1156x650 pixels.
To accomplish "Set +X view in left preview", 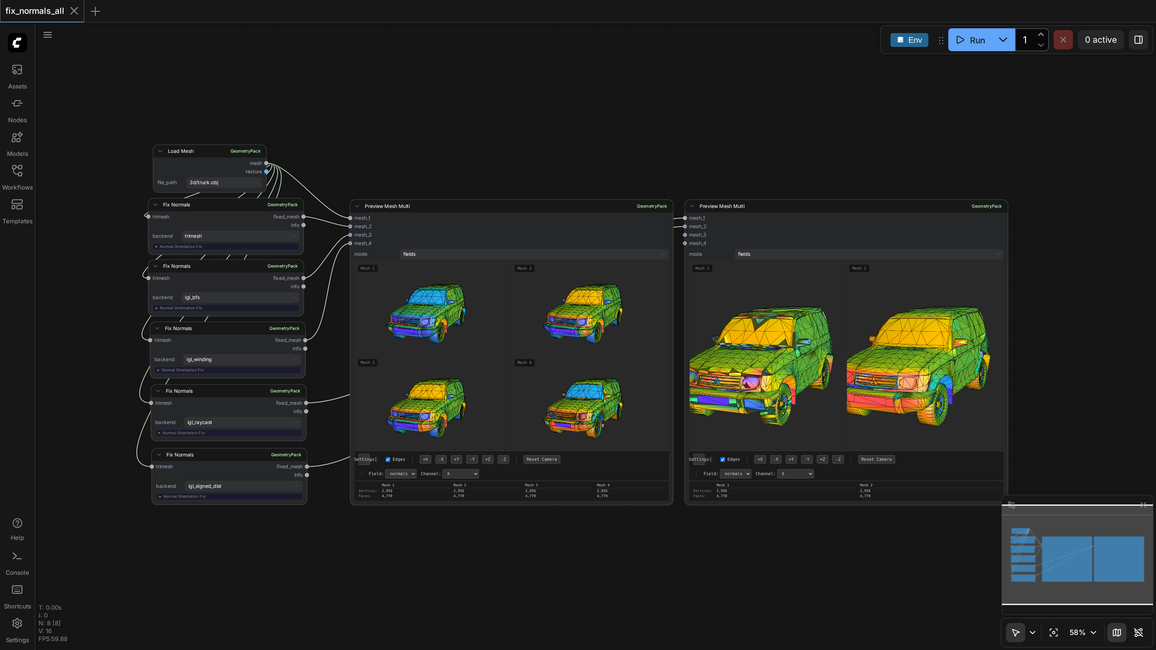I will coord(425,459).
